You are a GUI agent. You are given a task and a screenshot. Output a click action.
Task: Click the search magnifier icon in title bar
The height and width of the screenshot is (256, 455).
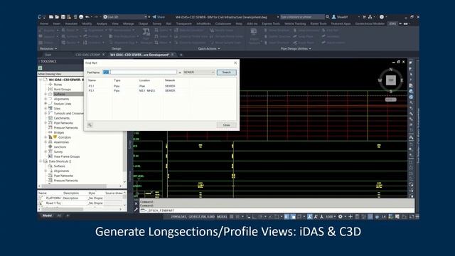327,17
